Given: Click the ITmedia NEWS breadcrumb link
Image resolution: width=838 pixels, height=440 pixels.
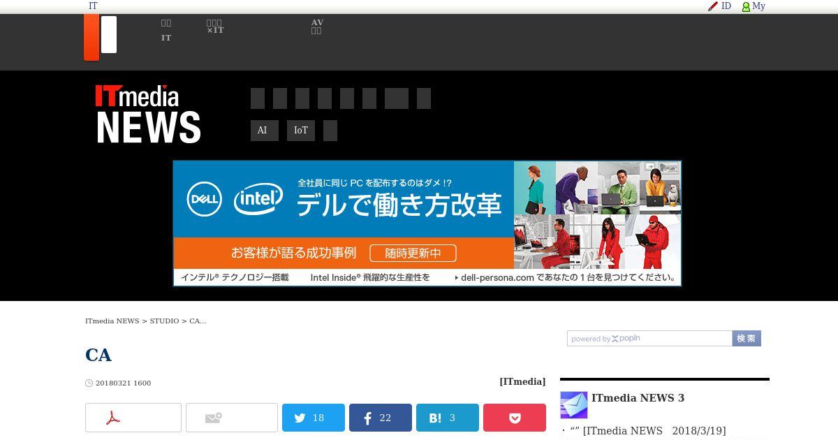Looking at the screenshot, I should coord(112,321).
